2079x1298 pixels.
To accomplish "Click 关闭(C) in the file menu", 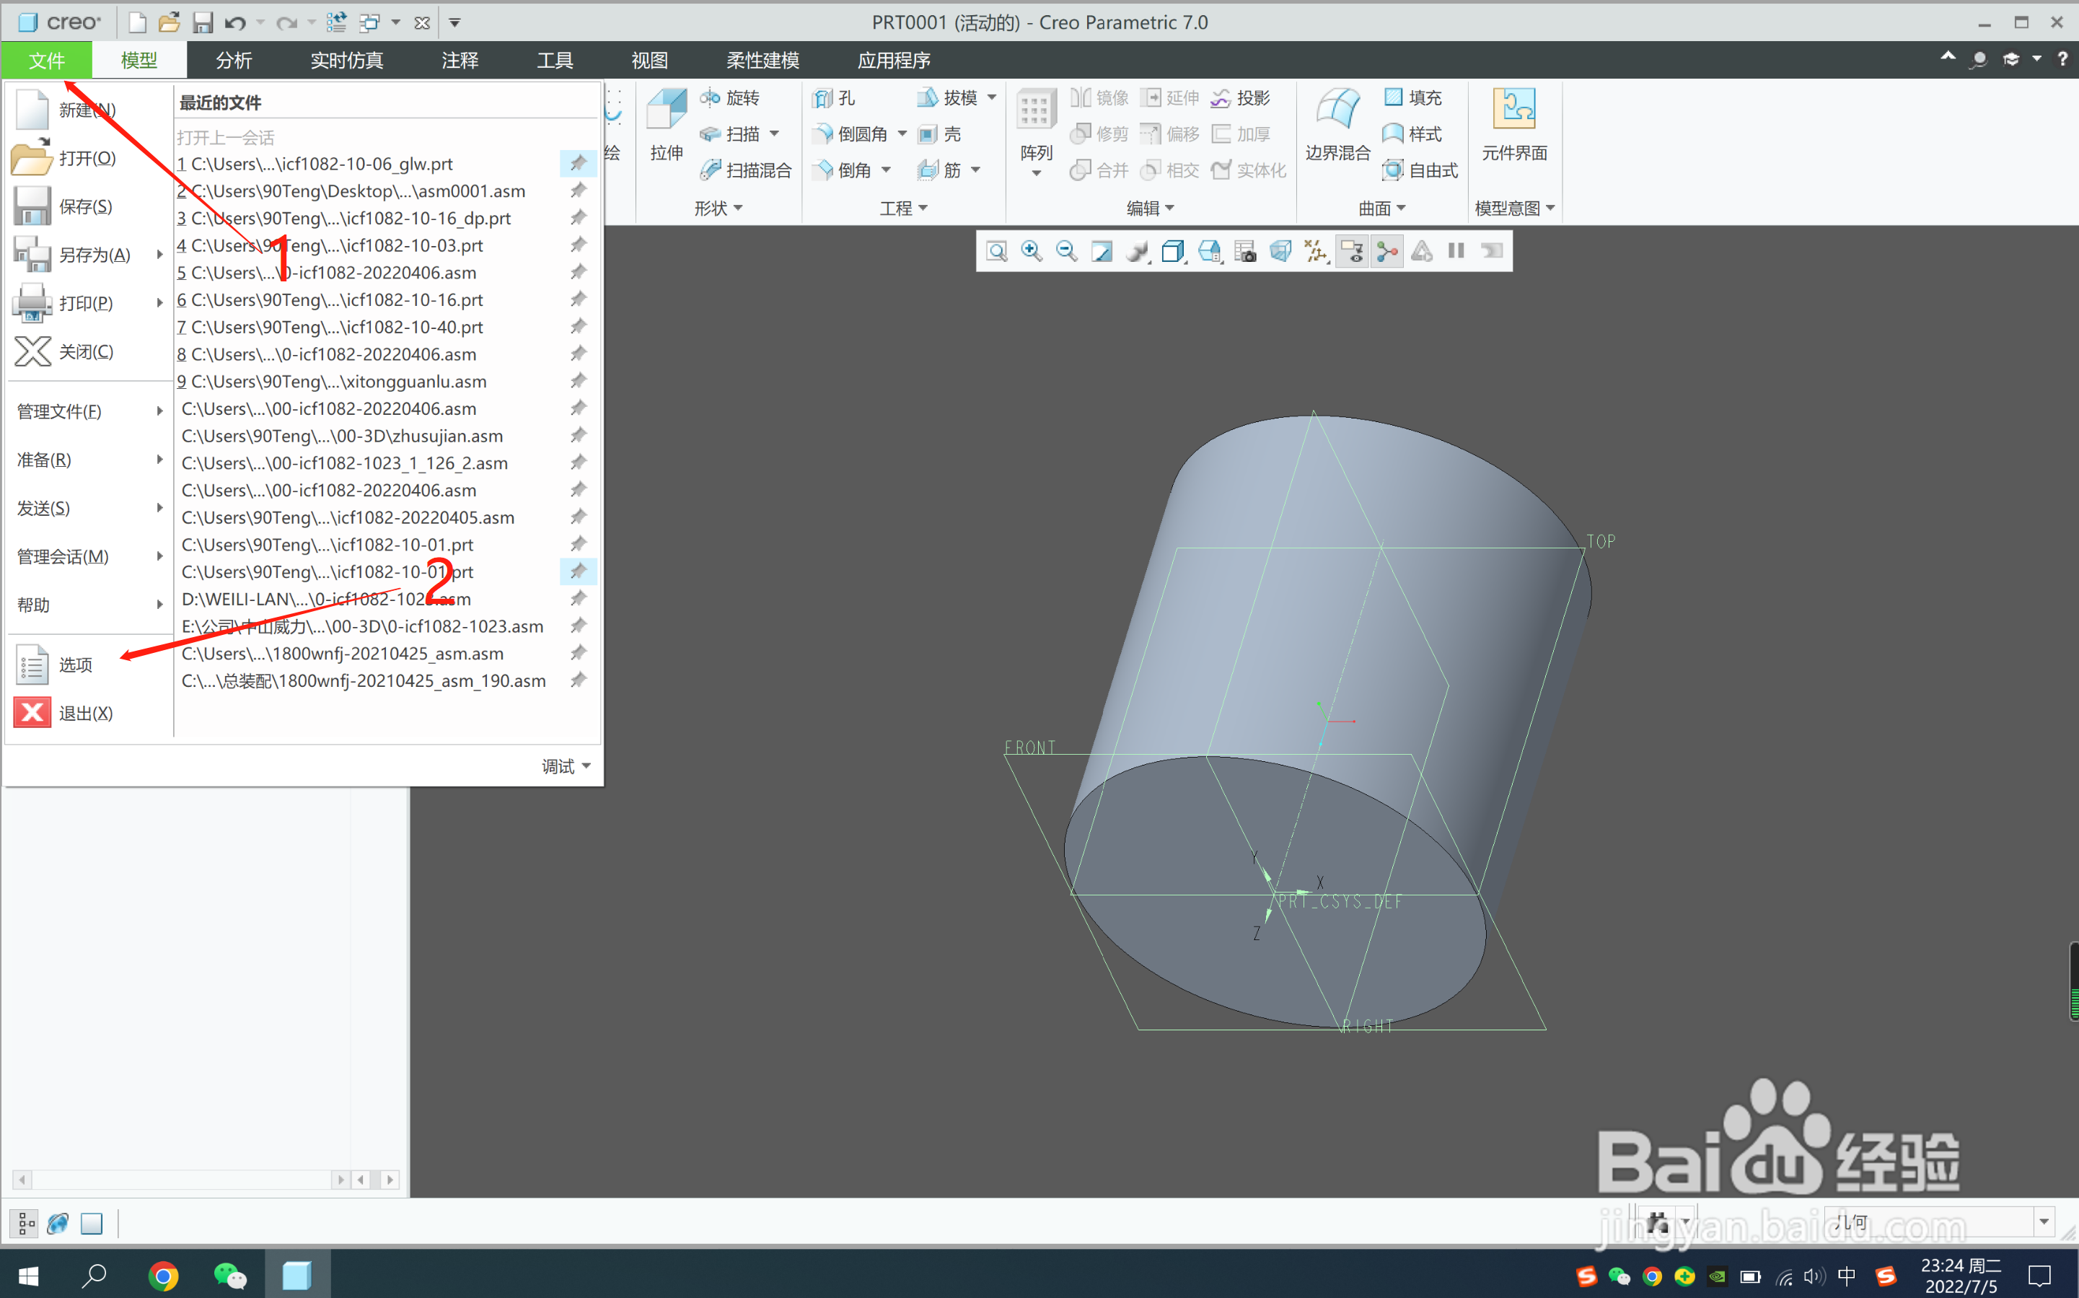I will click(90, 351).
